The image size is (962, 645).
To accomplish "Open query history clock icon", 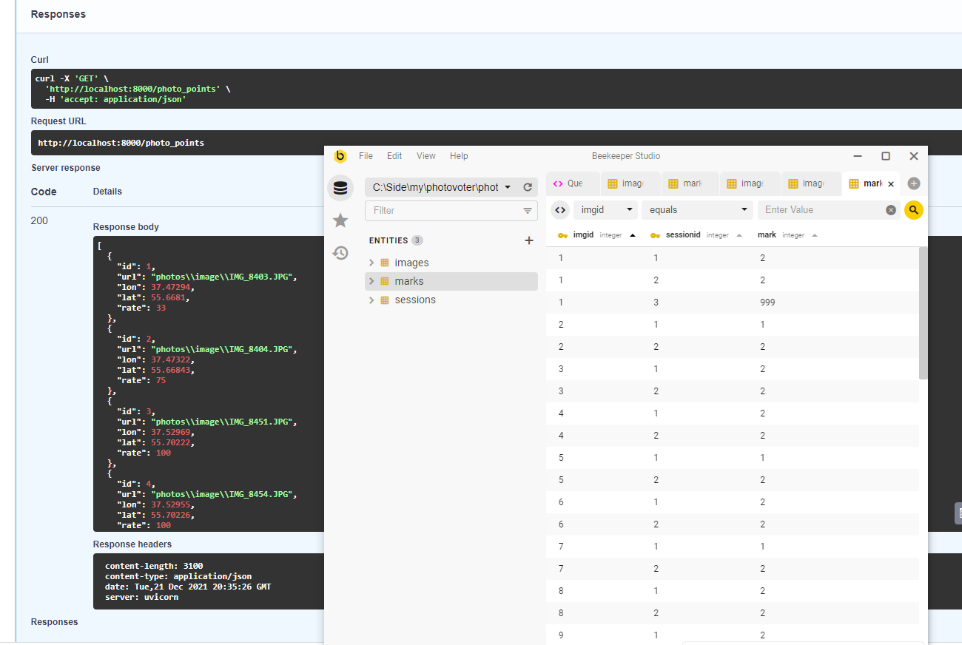I will tap(340, 253).
